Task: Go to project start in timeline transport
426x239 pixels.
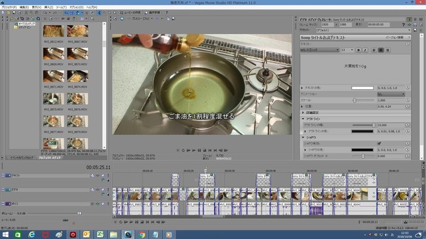Action: (x=147, y=222)
